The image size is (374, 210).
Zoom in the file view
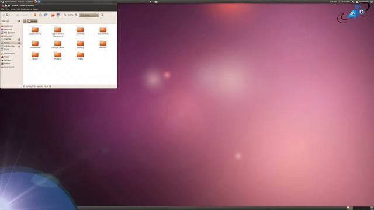pos(77,15)
